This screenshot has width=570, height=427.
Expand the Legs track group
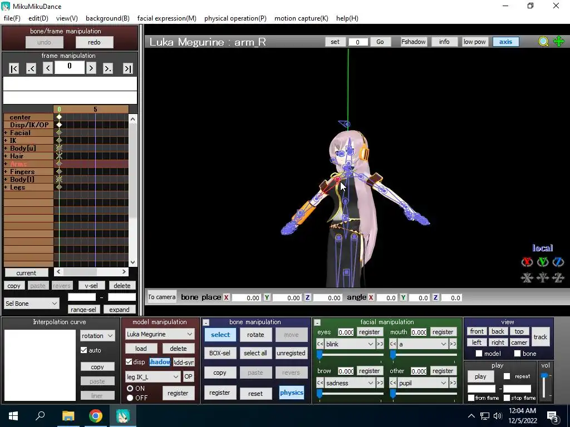(6, 187)
